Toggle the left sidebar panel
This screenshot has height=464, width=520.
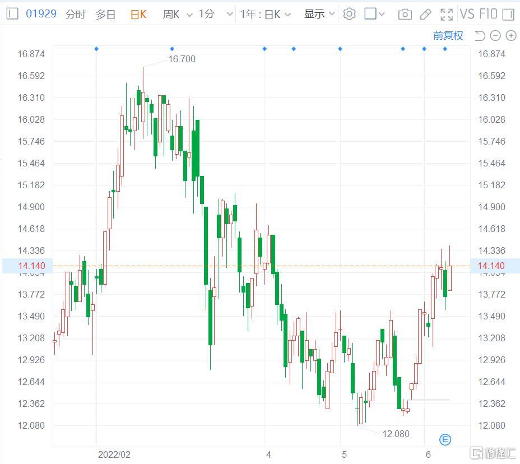[13, 14]
